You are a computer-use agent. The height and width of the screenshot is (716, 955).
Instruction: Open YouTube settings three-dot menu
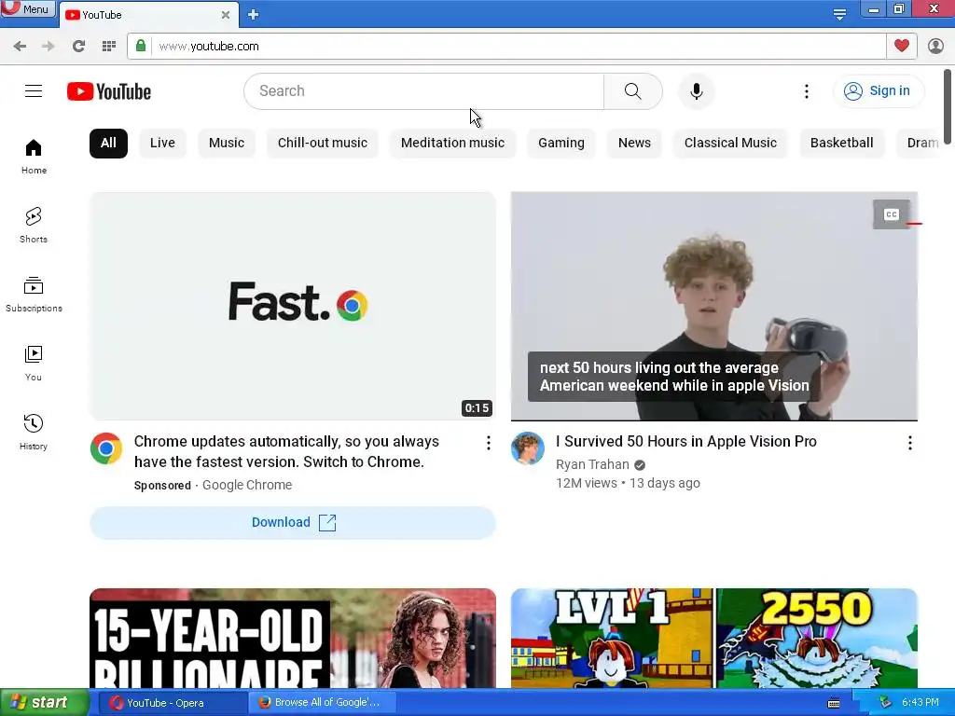tap(807, 91)
